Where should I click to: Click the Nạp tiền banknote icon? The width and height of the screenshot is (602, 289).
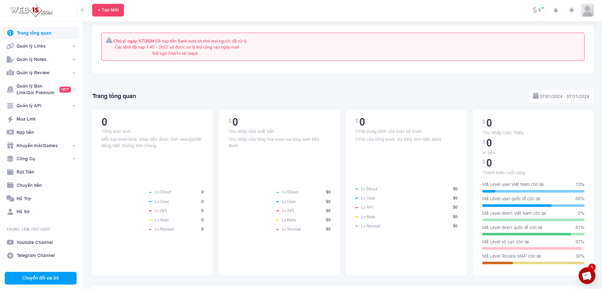pos(10,132)
